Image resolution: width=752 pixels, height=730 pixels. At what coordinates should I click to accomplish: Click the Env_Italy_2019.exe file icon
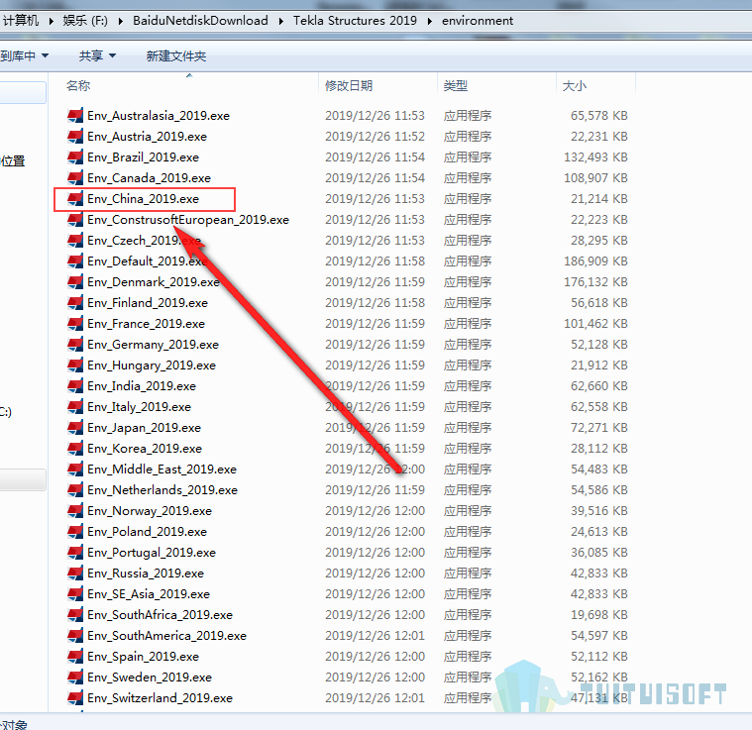pyautogui.click(x=75, y=407)
